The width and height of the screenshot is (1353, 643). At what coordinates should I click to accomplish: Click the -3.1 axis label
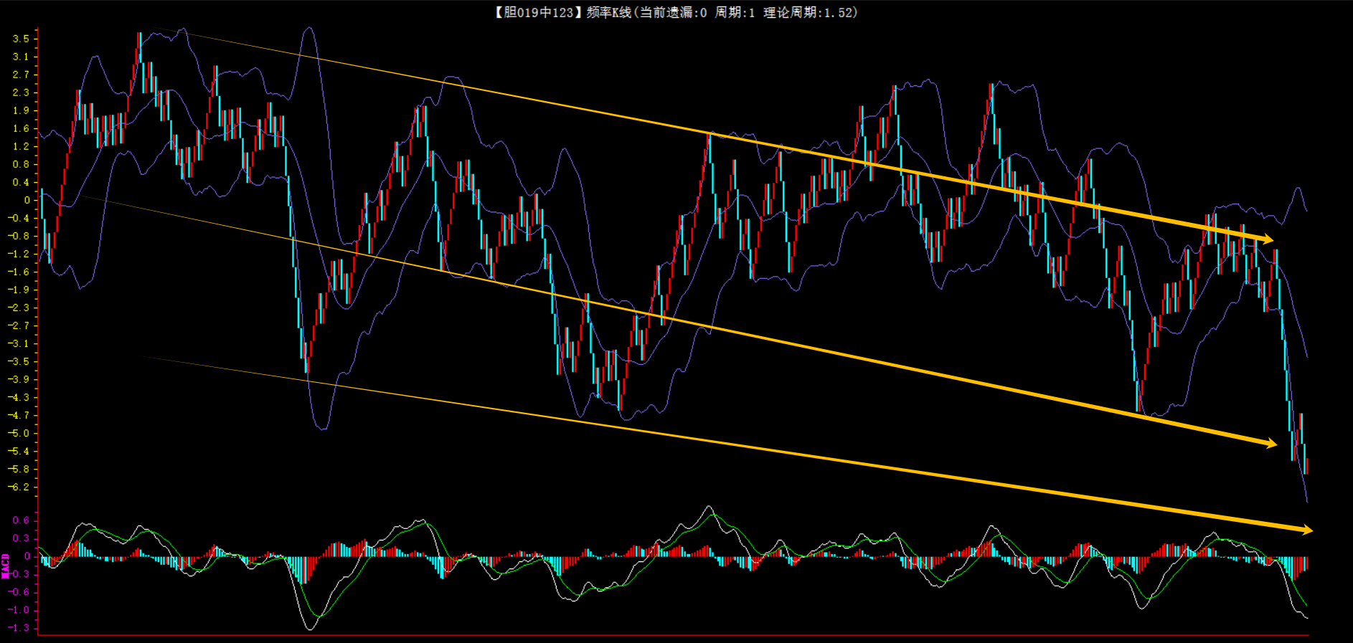click(19, 343)
